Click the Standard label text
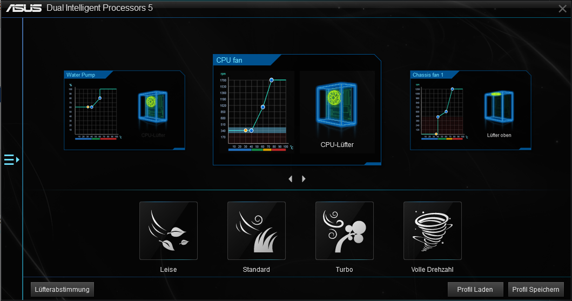Screen dimensions: 572x301 [257, 270]
